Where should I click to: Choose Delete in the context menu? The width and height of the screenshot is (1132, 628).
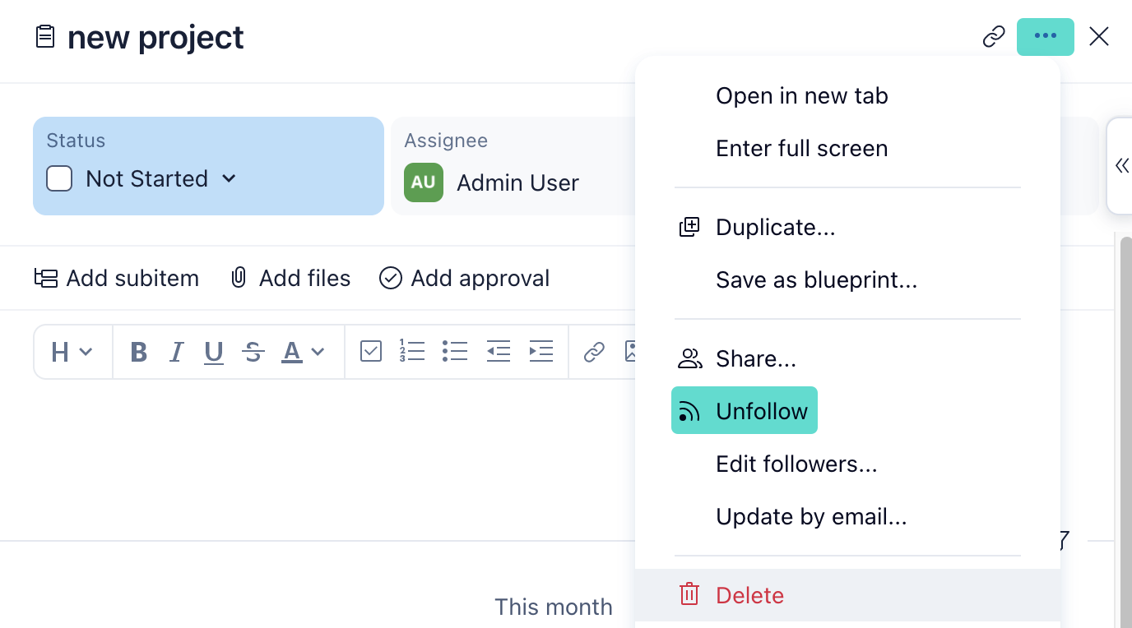[749, 595]
